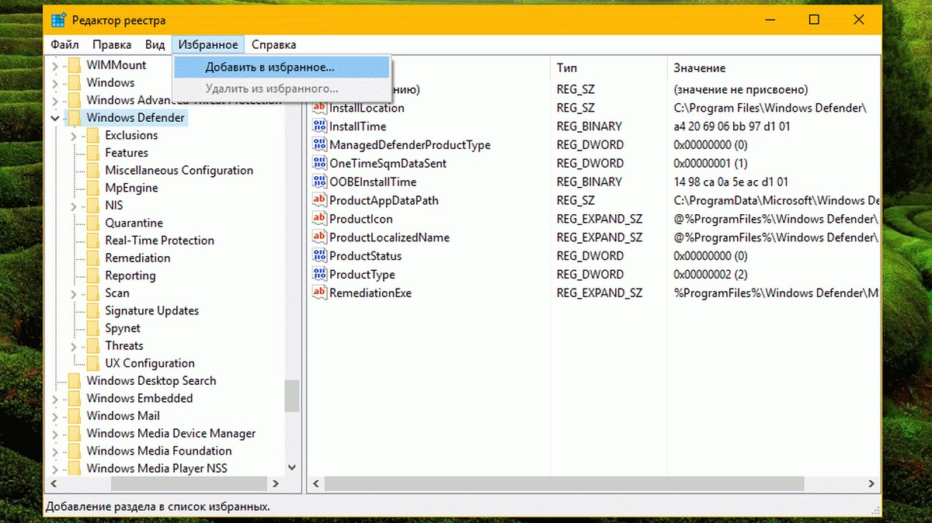Viewport: 932px width, 523px height.
Task: Click the folder icon next to Windows Mail
Action: [75, 416]
